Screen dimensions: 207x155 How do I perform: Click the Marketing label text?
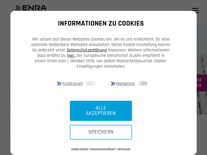(125, 83)
